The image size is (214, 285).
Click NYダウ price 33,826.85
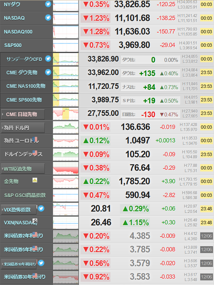pos(132,4)
